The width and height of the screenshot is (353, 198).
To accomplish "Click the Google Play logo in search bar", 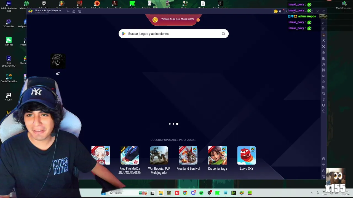I will [124, 34].
